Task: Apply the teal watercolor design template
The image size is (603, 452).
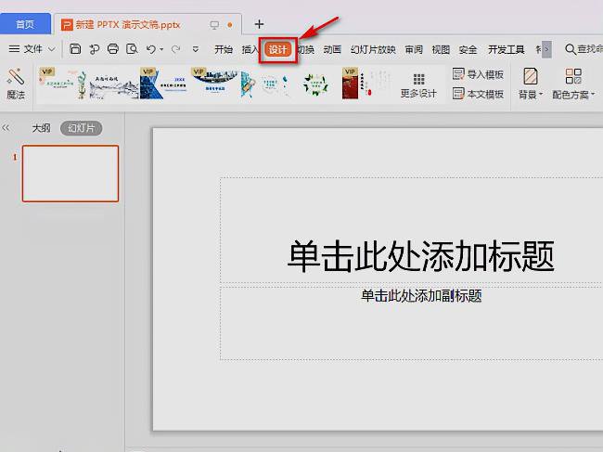Action: pyautogui.click(x=265, y=84)
